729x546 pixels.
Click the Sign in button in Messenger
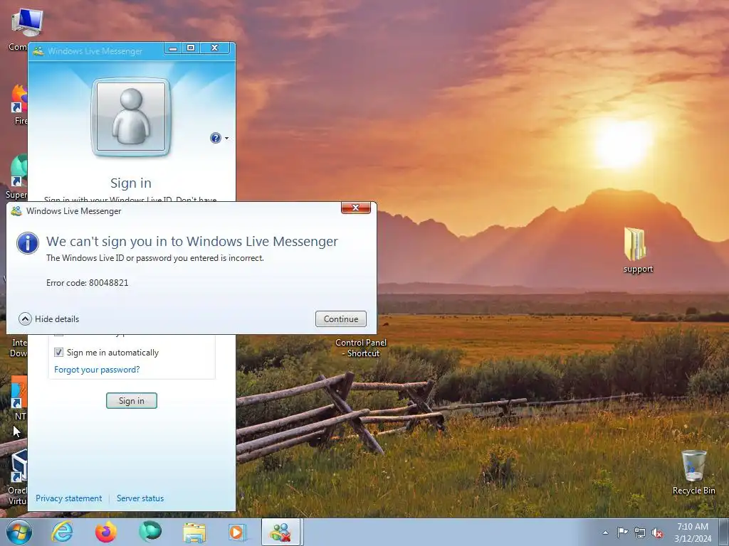click(132, 401)
